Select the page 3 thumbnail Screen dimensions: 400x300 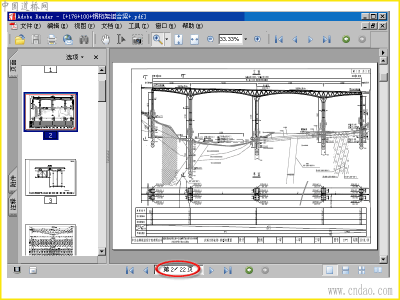(x=50, y=178)
